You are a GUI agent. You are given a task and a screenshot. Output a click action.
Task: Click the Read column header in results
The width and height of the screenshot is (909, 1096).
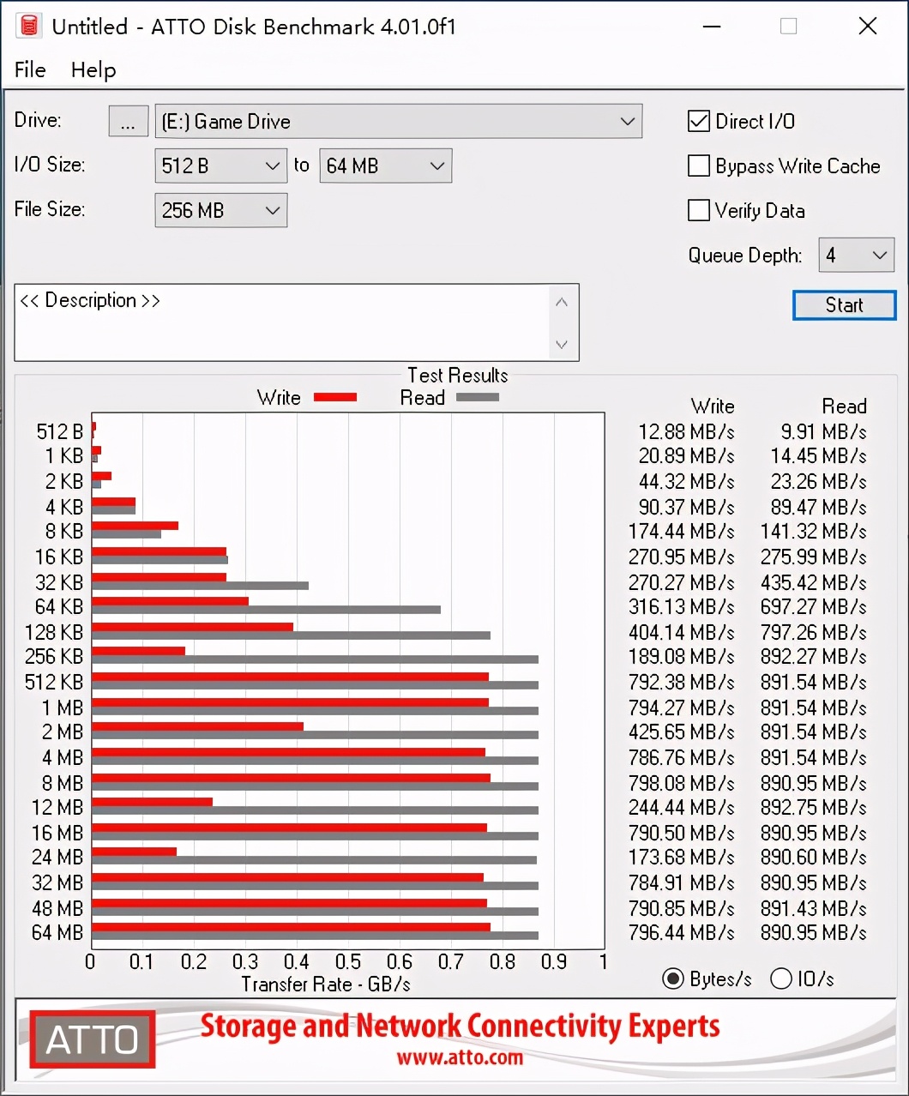(845, 406)
